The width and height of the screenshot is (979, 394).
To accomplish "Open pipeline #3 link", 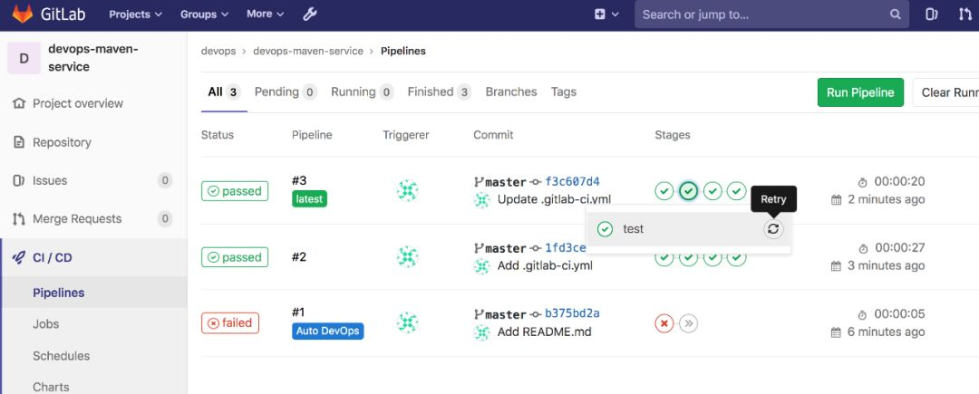I will [x=299, y=181].
